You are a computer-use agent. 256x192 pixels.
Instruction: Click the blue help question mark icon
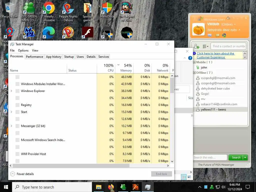(190, 58)
